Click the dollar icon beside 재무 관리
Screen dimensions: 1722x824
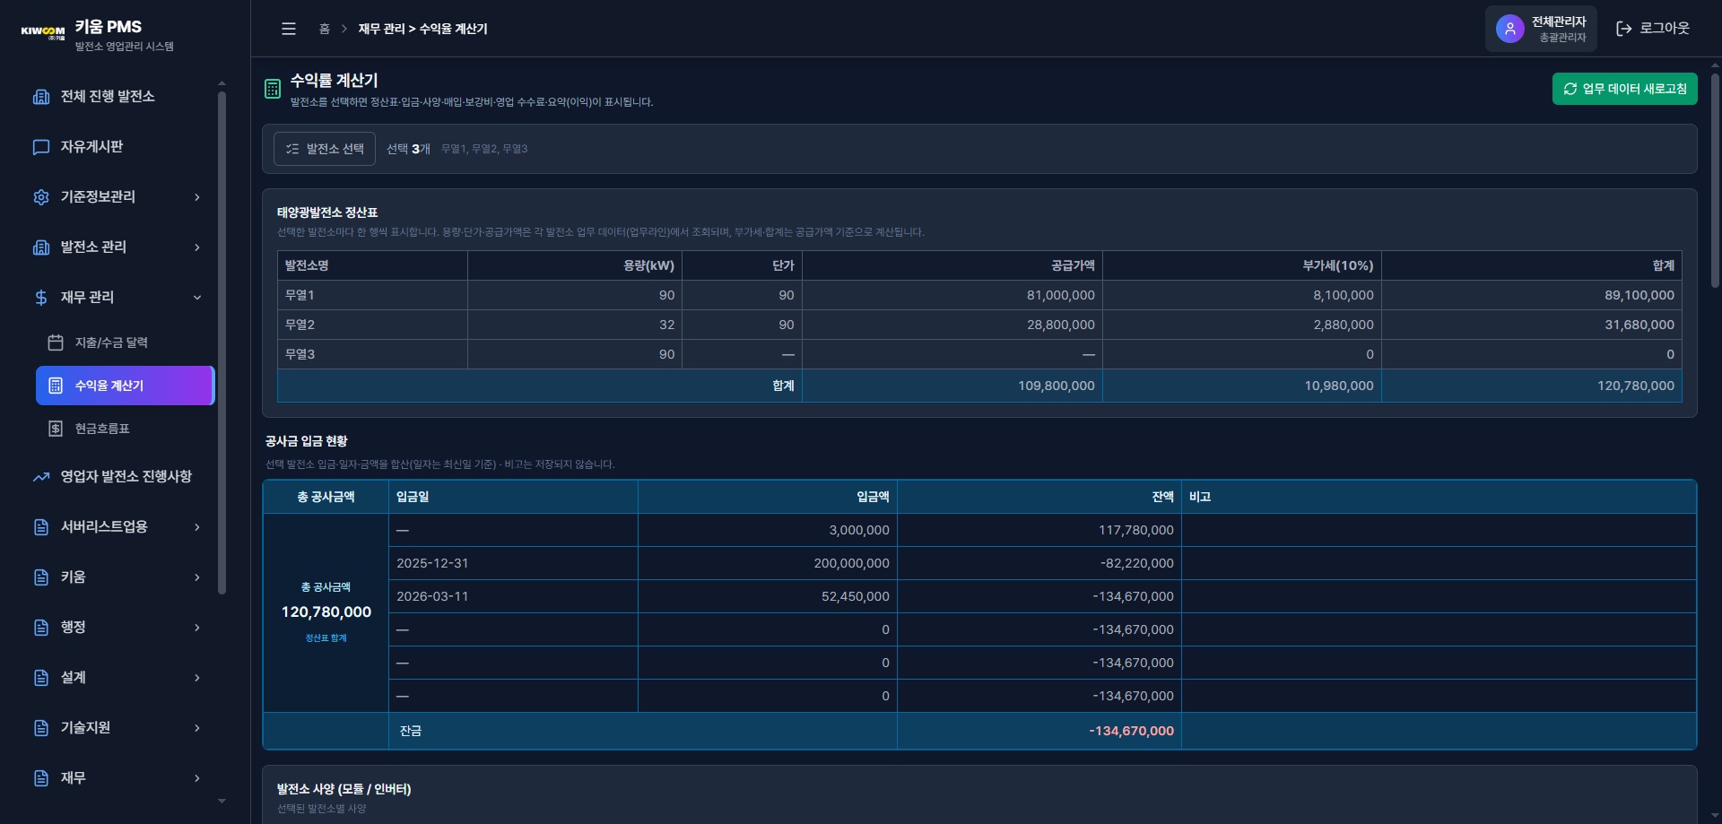[41, 298]
